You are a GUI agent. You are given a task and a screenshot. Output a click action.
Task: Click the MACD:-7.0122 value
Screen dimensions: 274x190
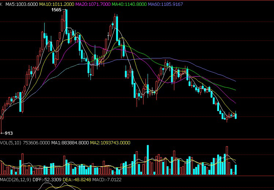tap(107, 179)
